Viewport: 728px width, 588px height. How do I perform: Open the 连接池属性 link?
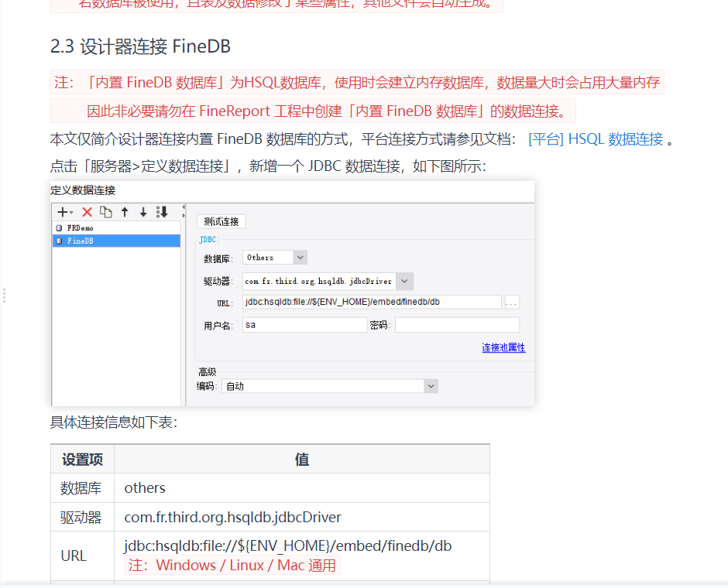point(503,347)
